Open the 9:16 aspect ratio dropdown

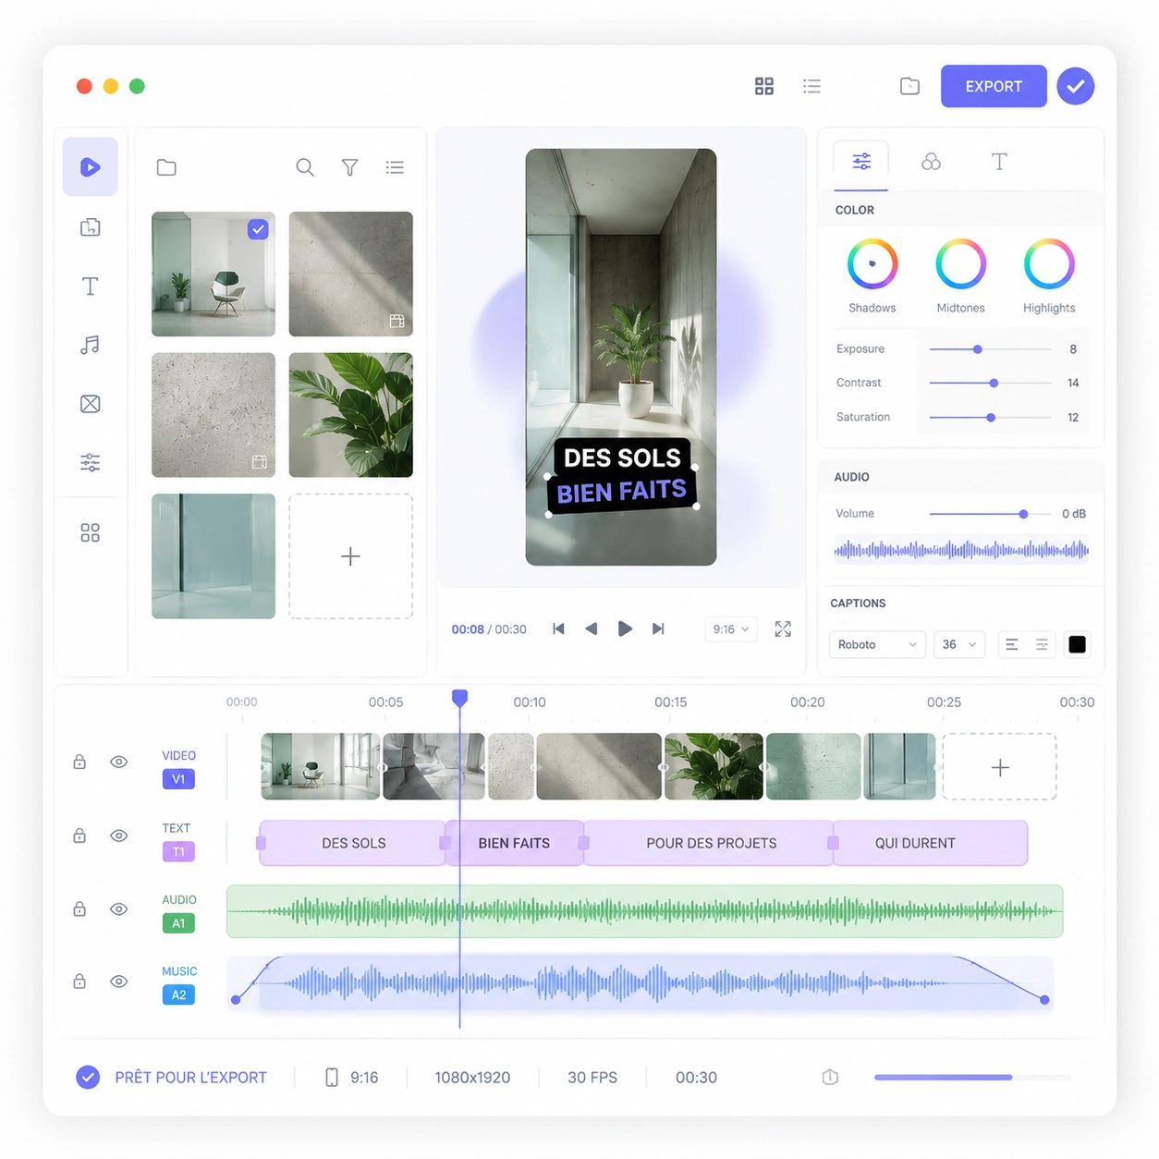[731, 629]
